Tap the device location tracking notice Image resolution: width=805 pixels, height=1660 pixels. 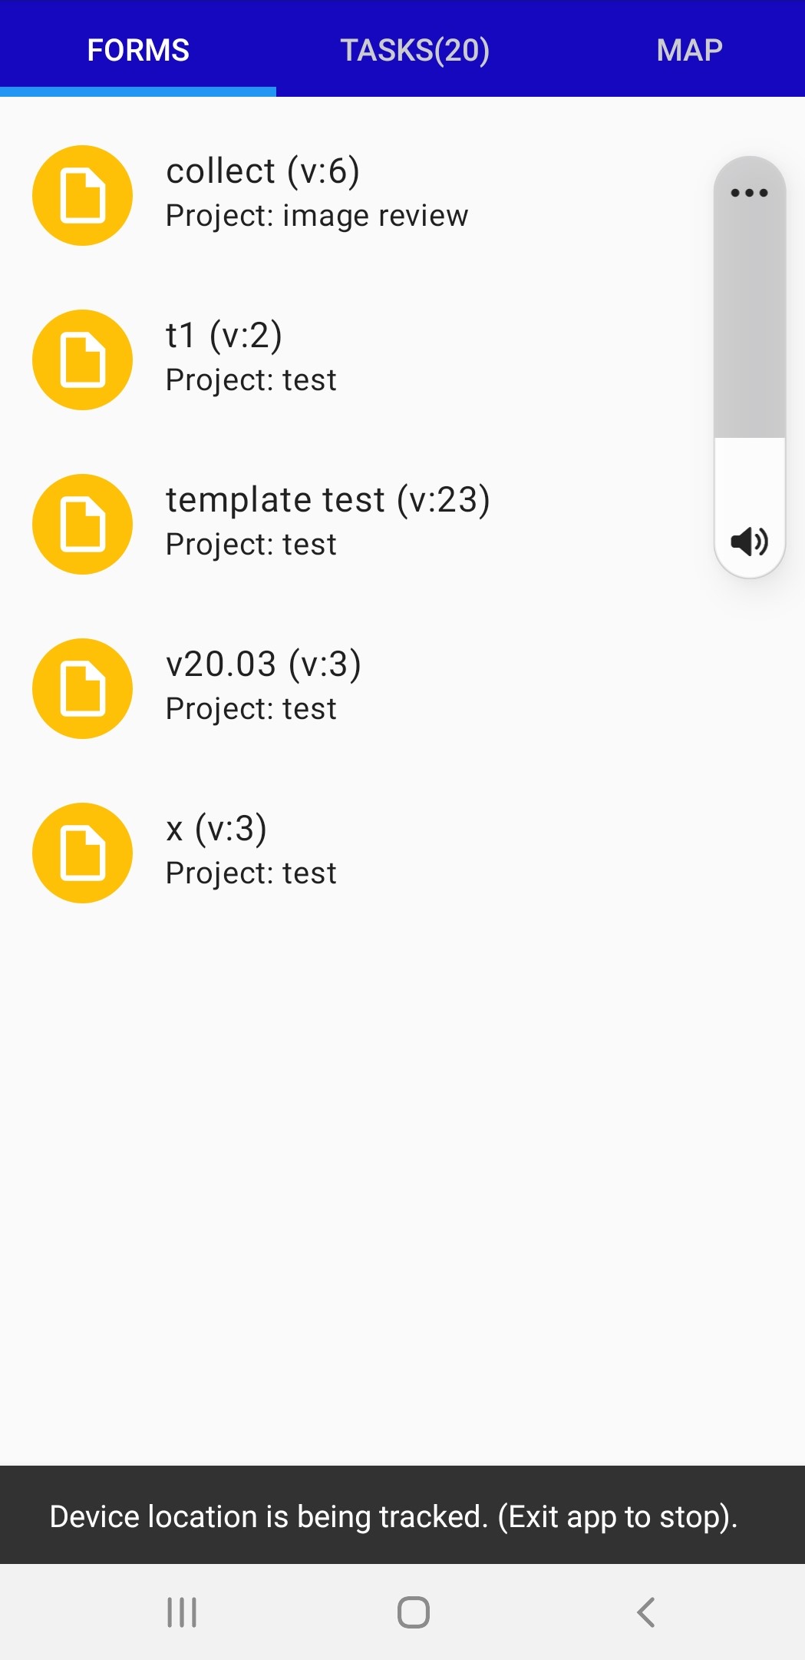(394, 1516)
